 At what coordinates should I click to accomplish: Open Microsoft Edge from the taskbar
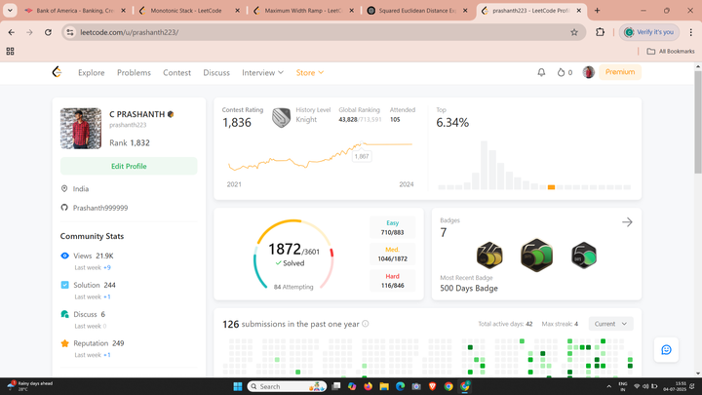click(400, 386)
